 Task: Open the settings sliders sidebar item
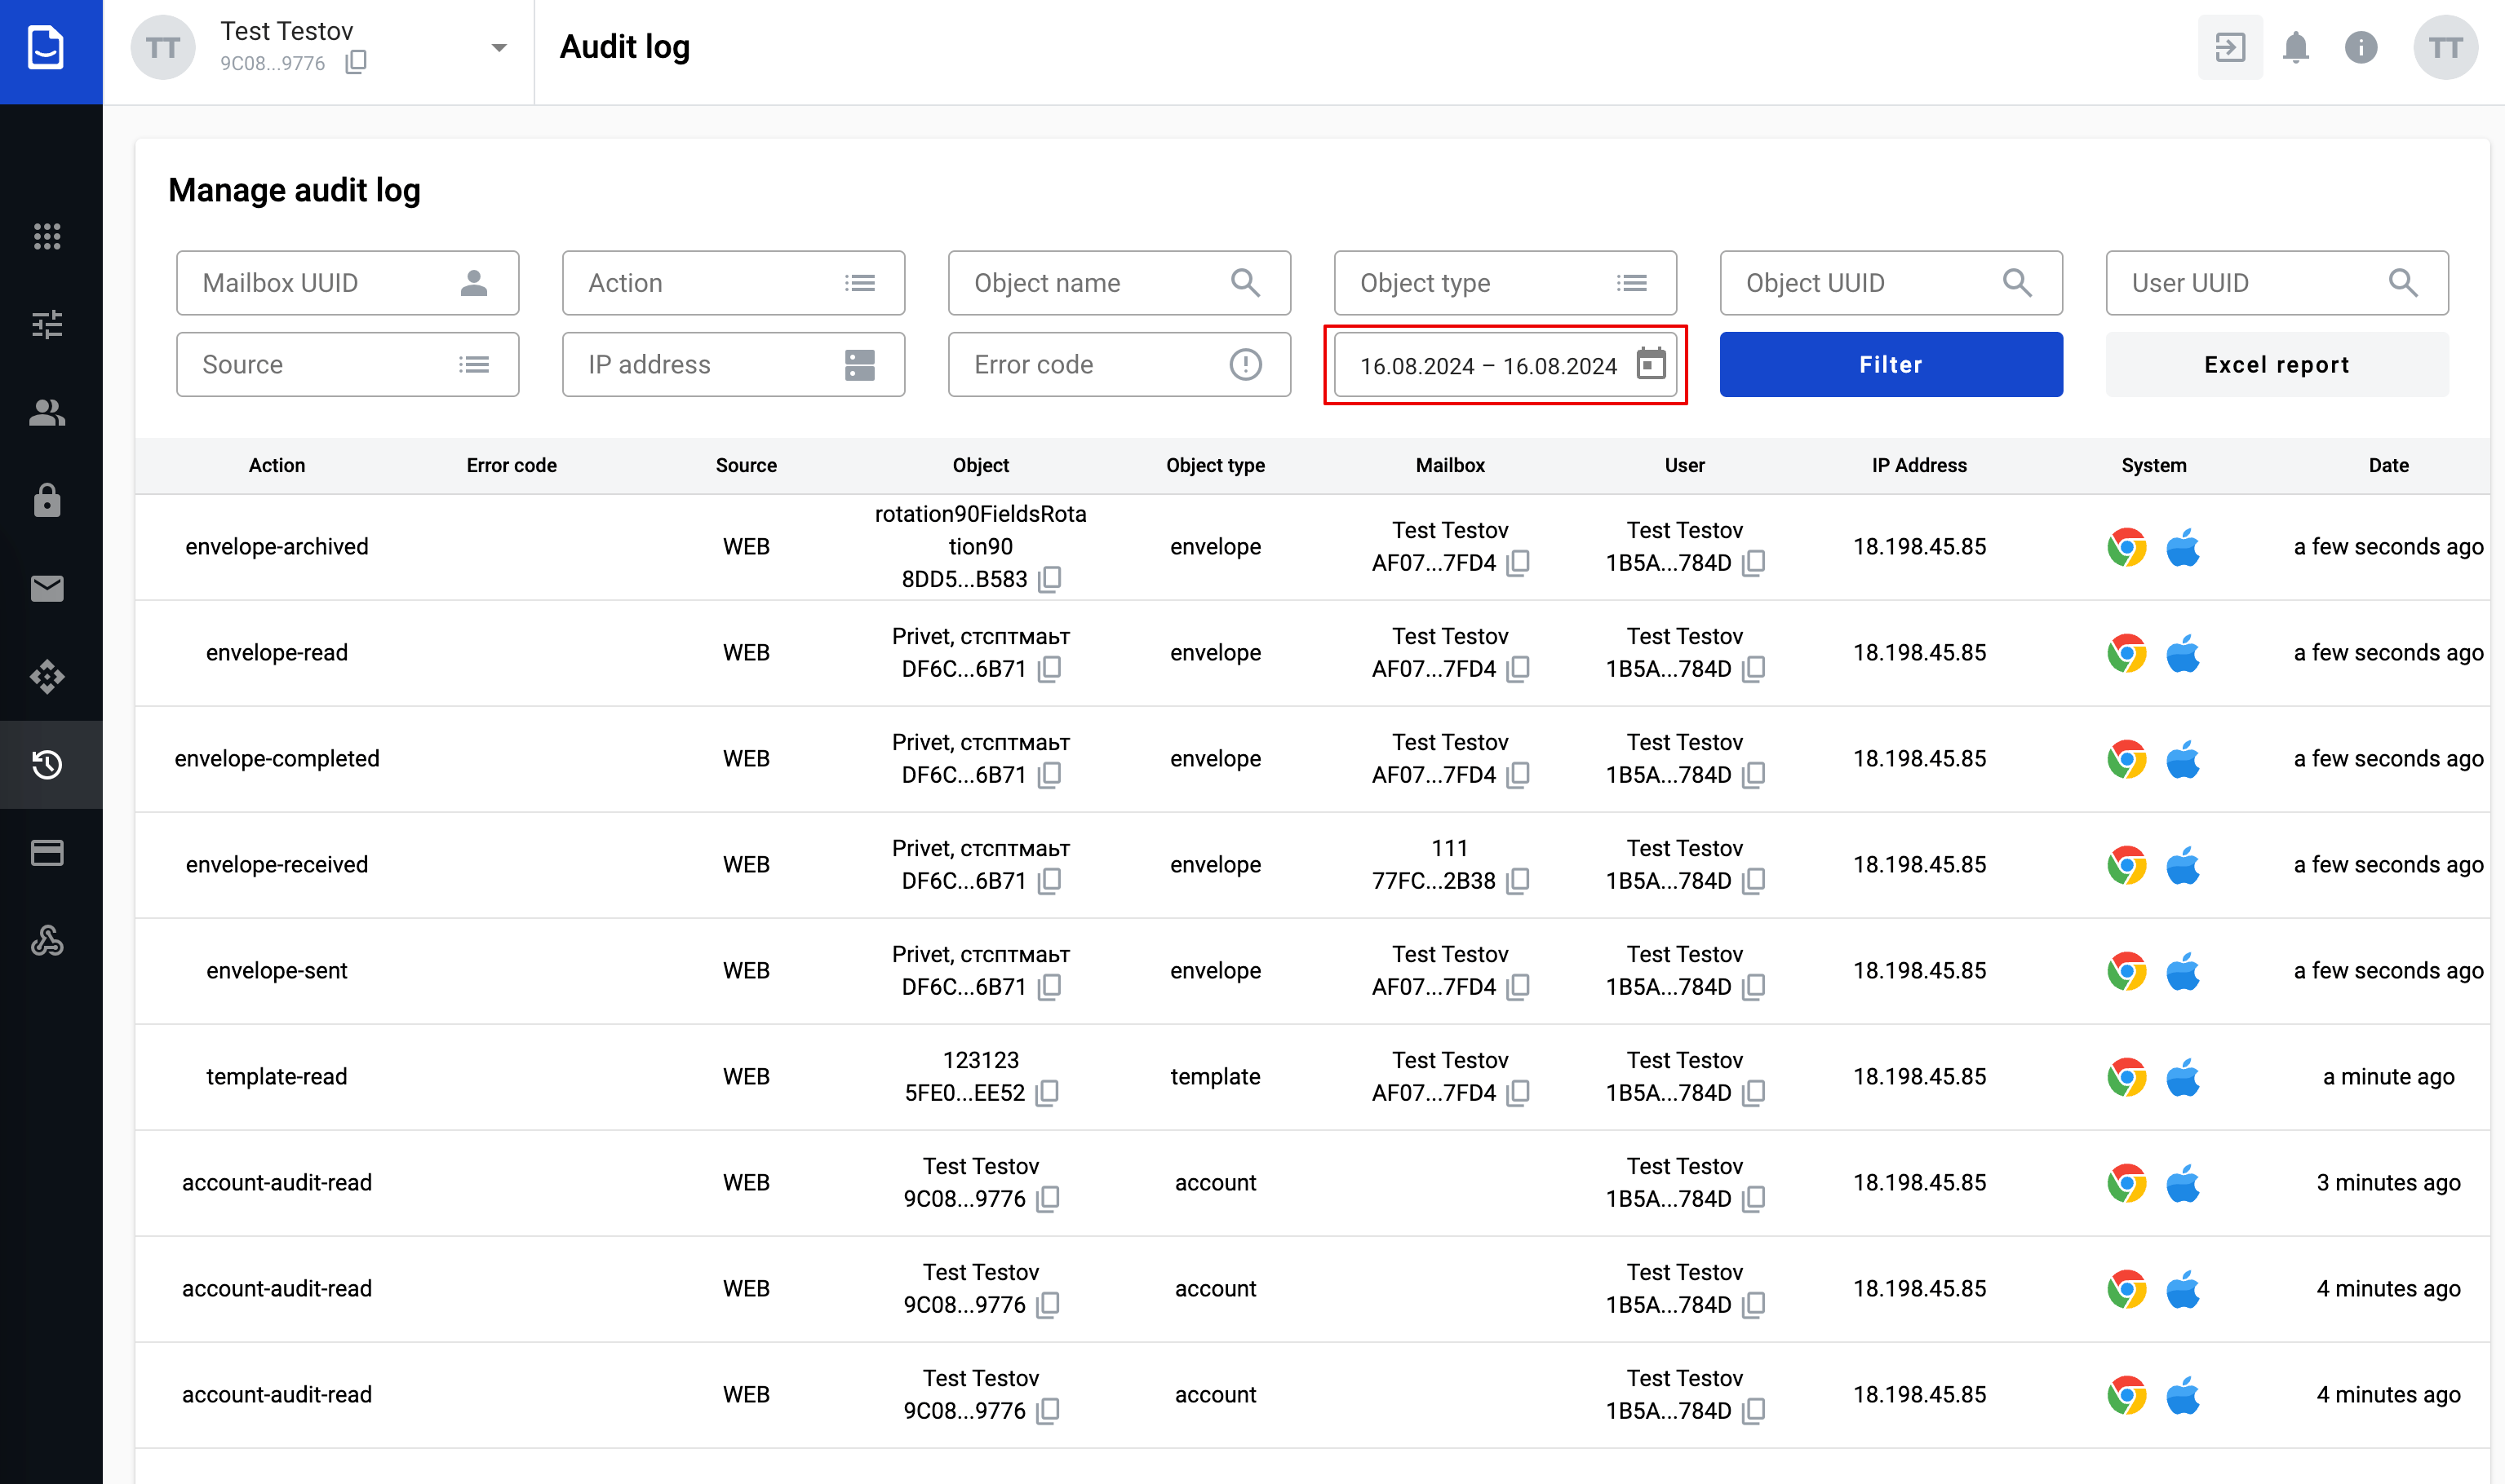pos(47,324)
